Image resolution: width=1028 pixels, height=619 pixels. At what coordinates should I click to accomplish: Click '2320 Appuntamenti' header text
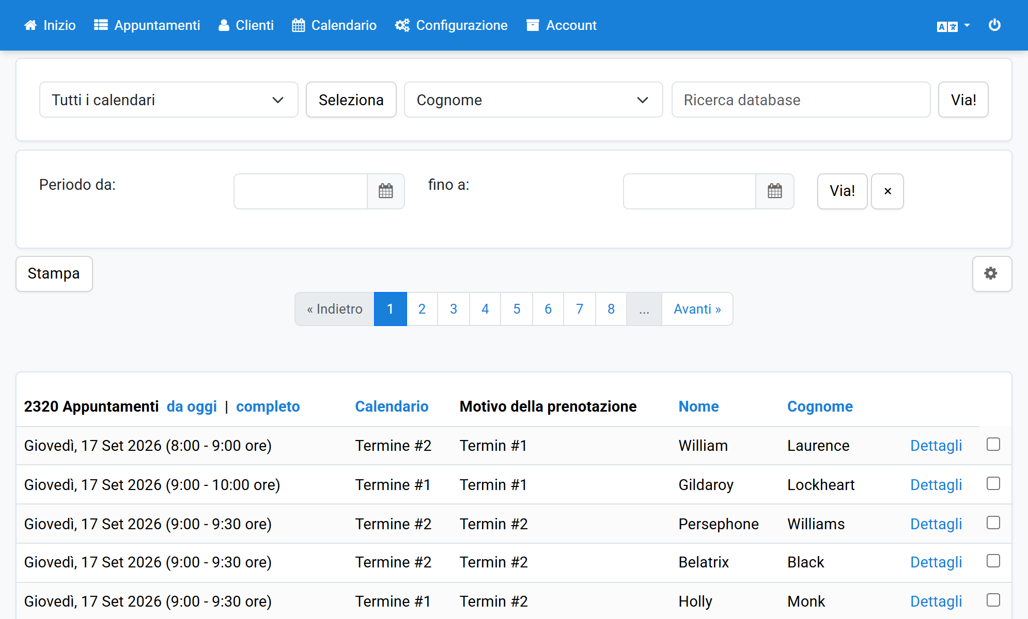click(x=91, y=406)
